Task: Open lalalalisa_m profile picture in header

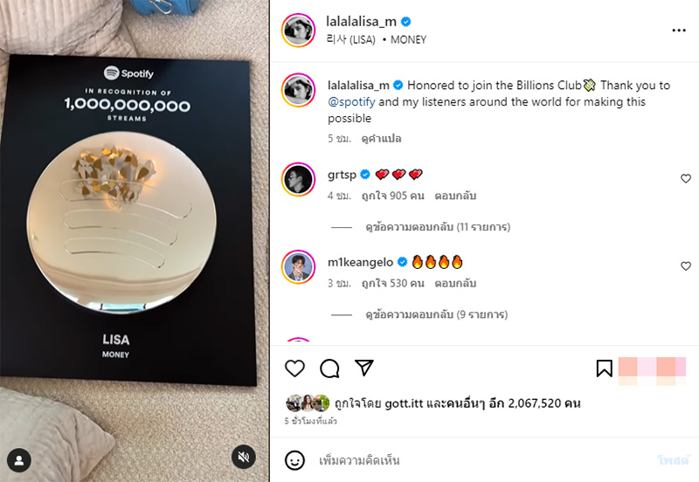Action: [x=298, y=30]
